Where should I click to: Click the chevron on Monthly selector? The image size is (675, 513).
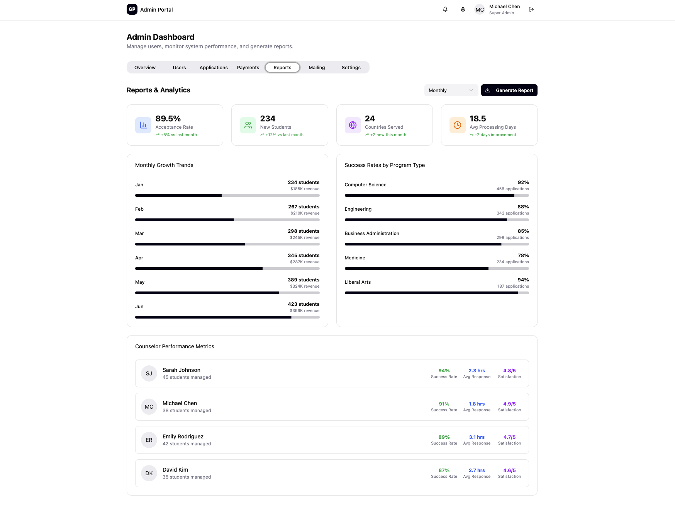[471, 90]
